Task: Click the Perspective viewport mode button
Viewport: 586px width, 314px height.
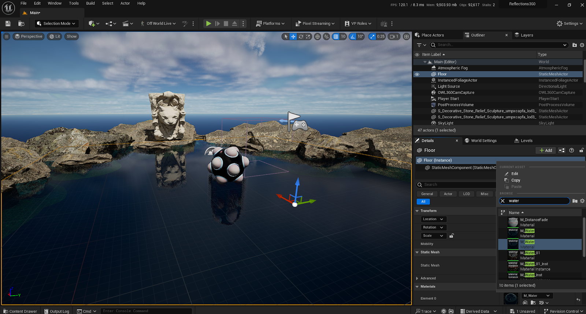Action: pos(29,36)
